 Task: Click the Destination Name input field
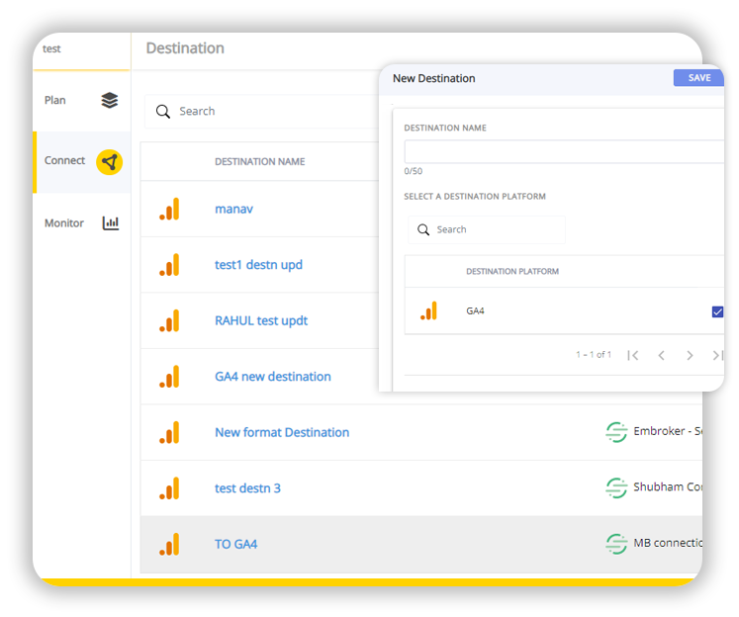tap(564, 151)
